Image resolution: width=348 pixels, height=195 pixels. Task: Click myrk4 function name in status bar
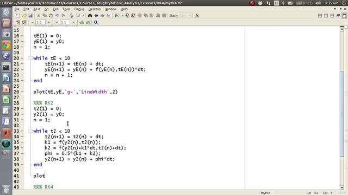click(x=265, y=193)
